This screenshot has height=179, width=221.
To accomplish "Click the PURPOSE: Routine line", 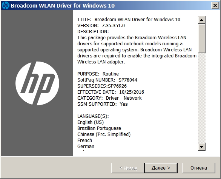I will tap(98, 74).
